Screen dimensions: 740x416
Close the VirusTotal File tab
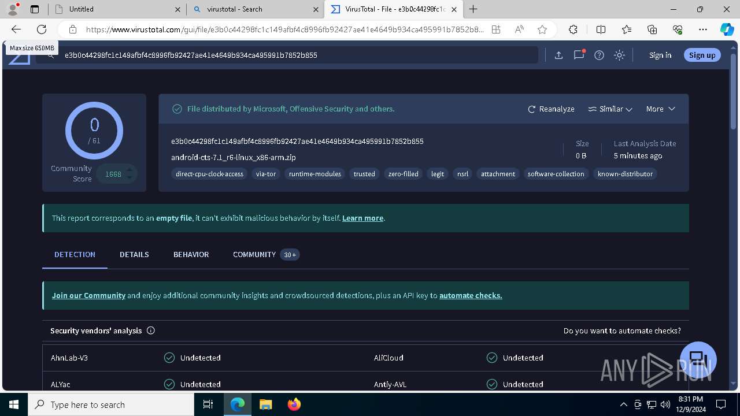pyautogui.click(x=454, y=9)
